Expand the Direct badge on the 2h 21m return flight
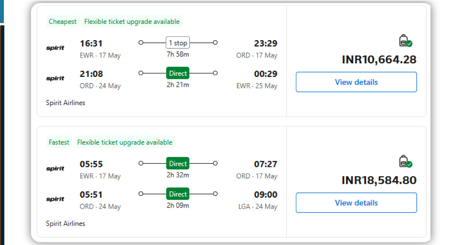 [x=178, y=73]
